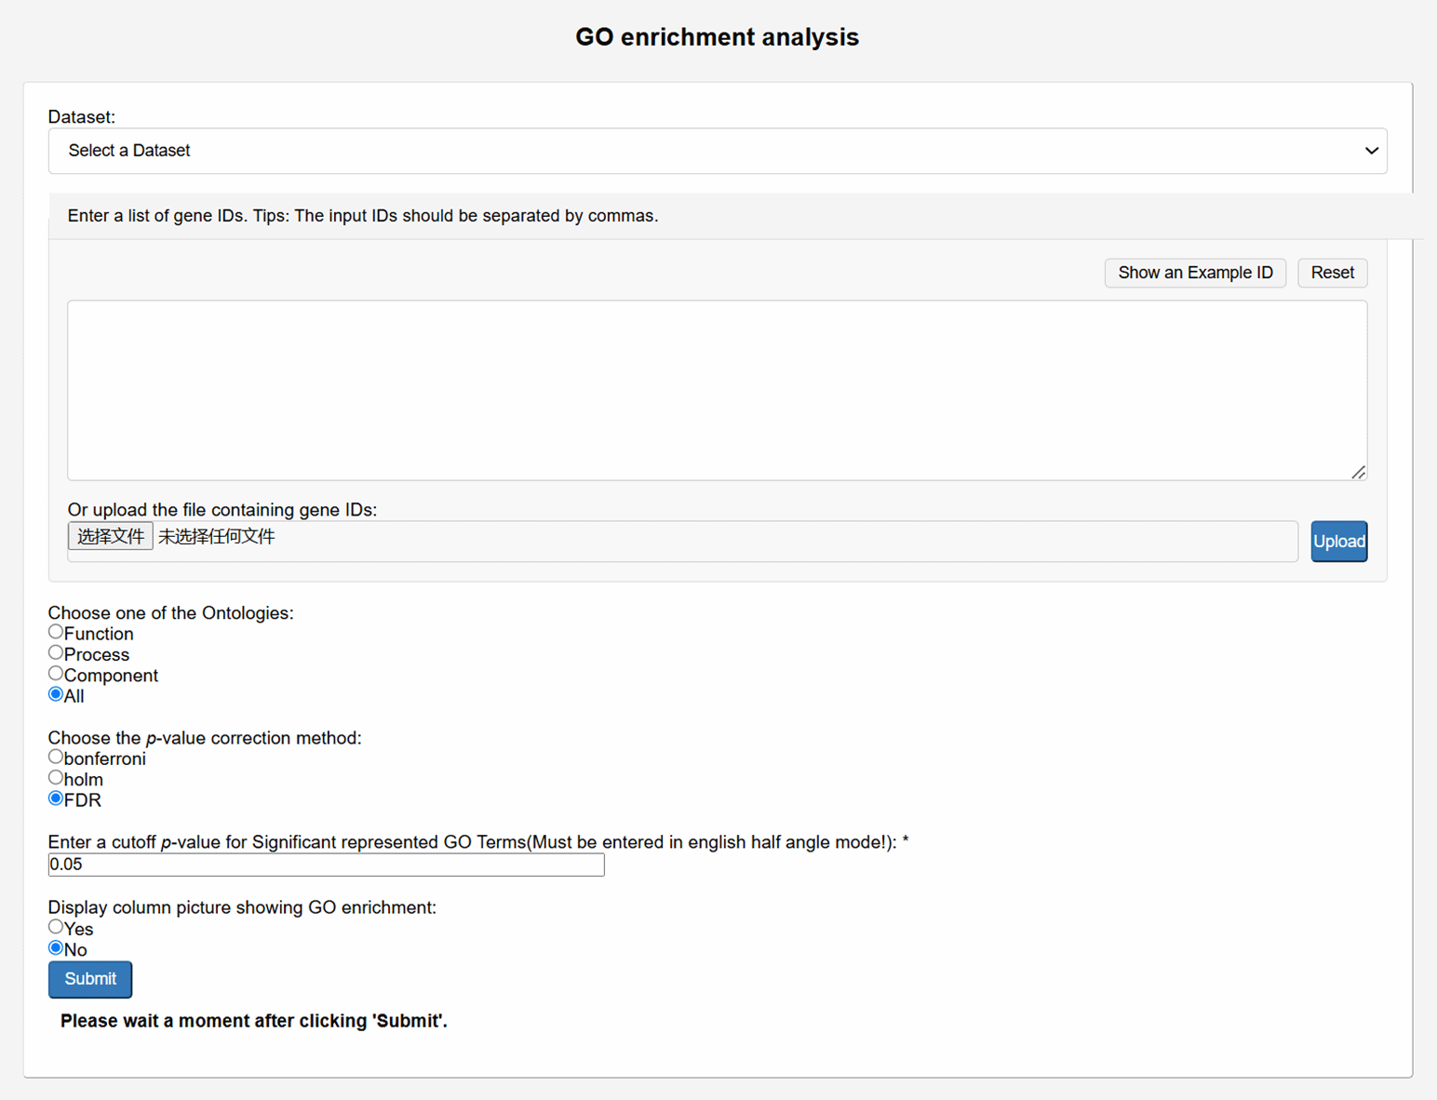1437x1100 pixels.
Task: Select No for column picture display
Action: (56, 948)
